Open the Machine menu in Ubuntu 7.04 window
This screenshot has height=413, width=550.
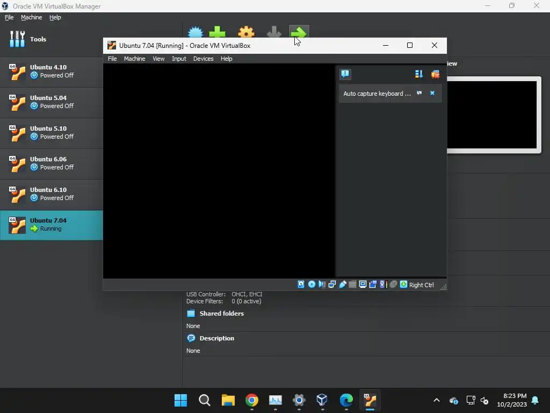tap(134, 59)
